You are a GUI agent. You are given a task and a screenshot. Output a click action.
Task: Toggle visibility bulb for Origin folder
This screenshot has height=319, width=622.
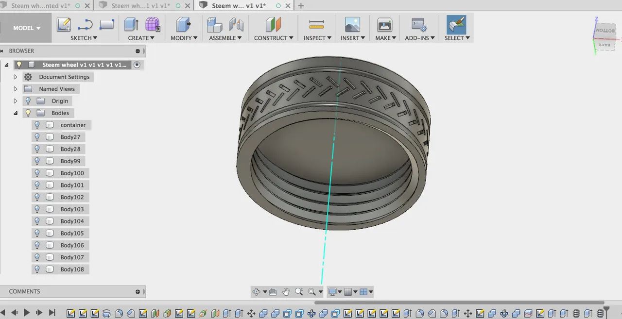click(x=28, y=101)
